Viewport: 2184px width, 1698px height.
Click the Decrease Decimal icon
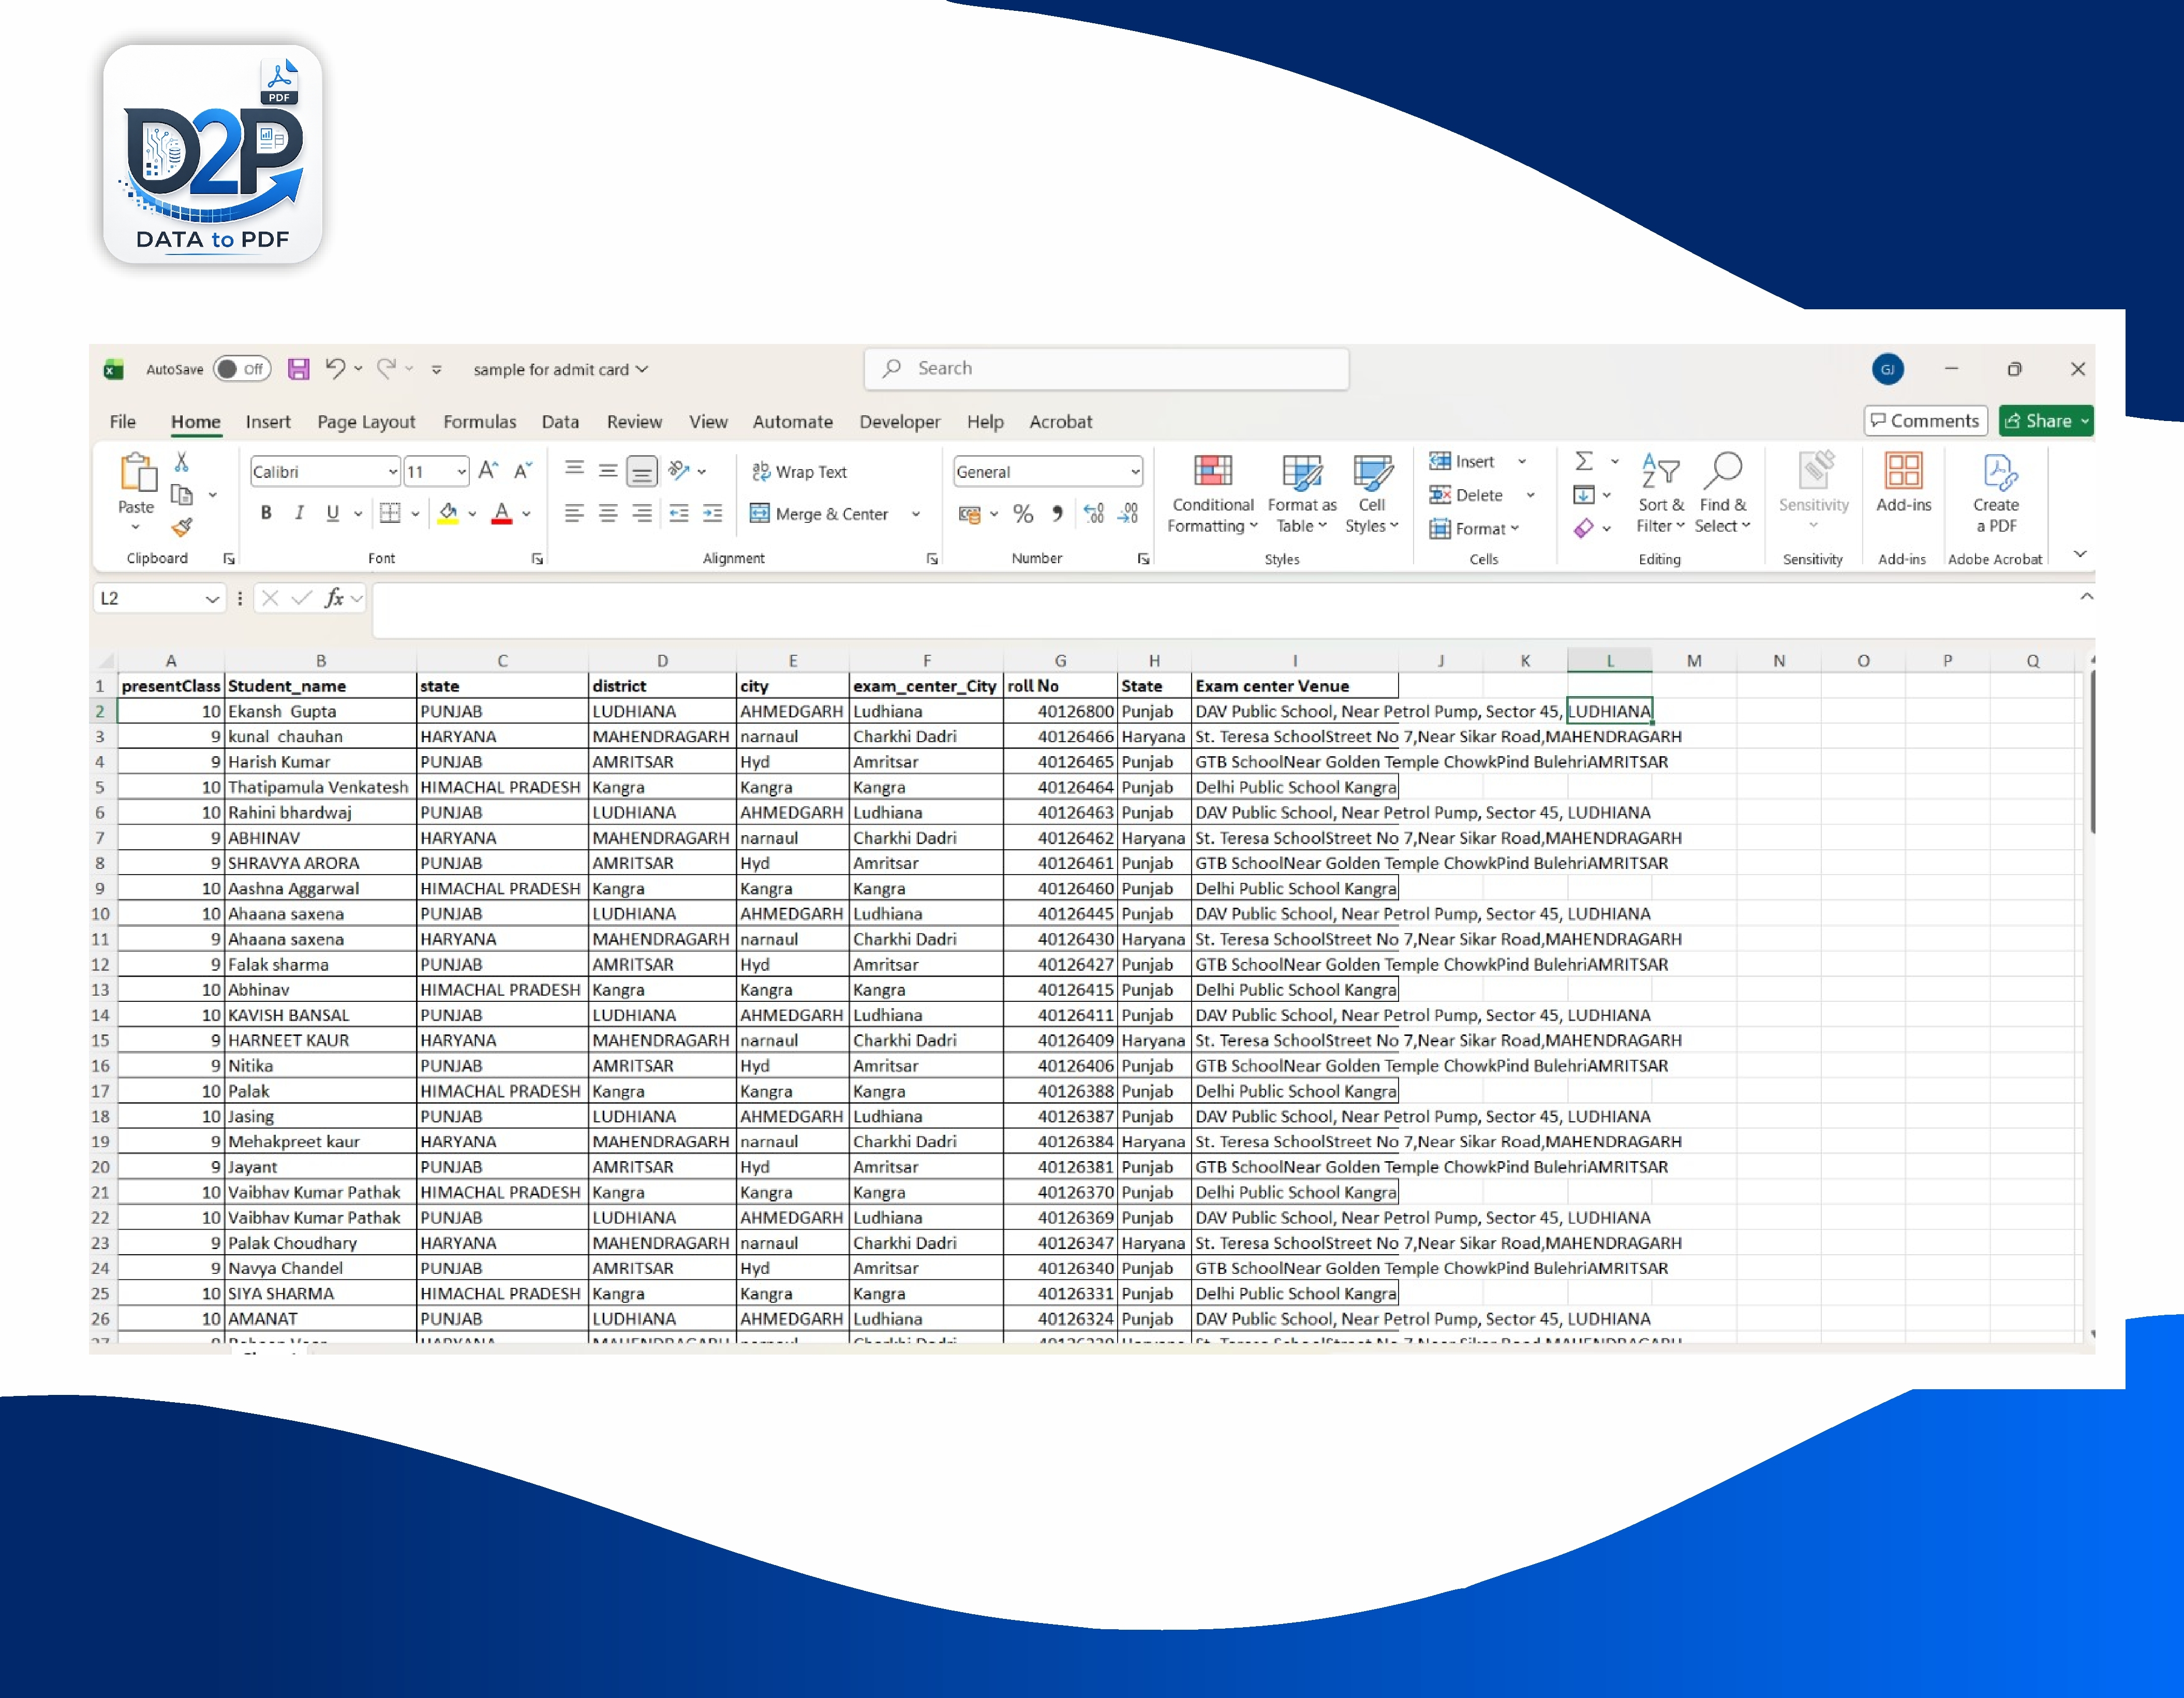1128,514
